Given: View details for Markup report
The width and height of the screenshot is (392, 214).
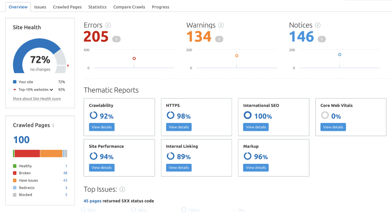Looking at the screenshot, I should (x=256, y=168).
